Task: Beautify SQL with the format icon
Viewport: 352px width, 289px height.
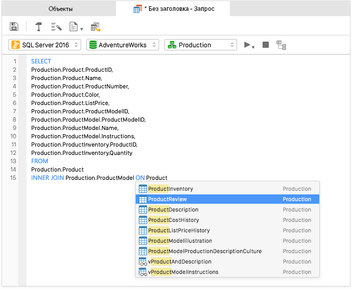Action: tap(56, 27)
